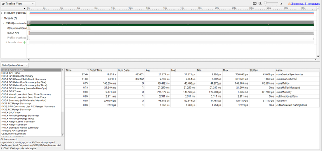Click the green plus icon for hidden threads
322x151 pixels.
[25, 42]
